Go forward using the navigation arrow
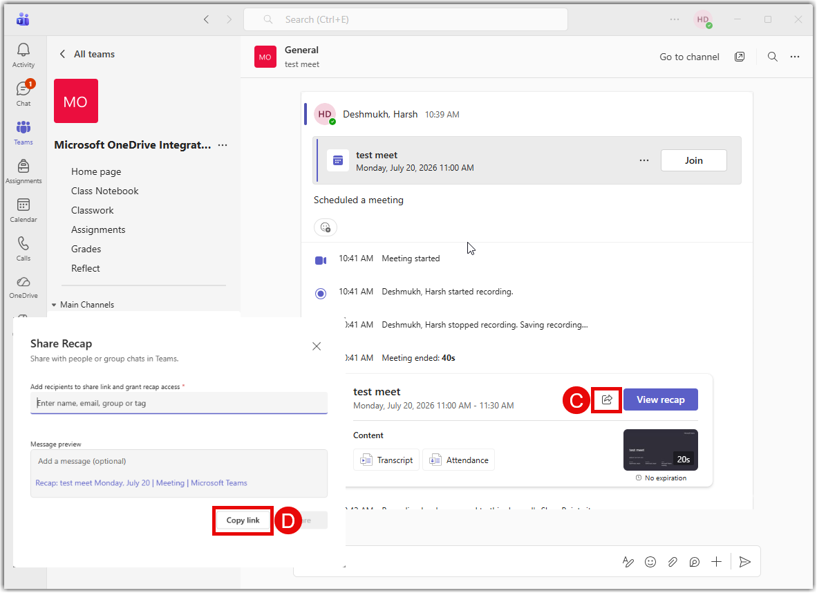 click(229, 19)
